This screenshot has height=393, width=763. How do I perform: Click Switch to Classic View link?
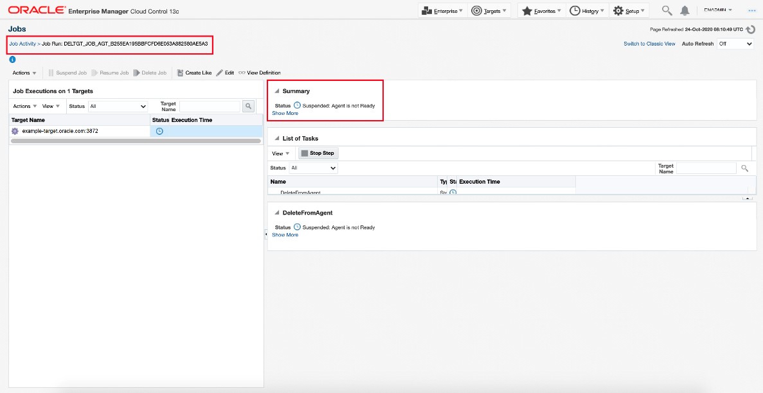[x=649, y=44]
